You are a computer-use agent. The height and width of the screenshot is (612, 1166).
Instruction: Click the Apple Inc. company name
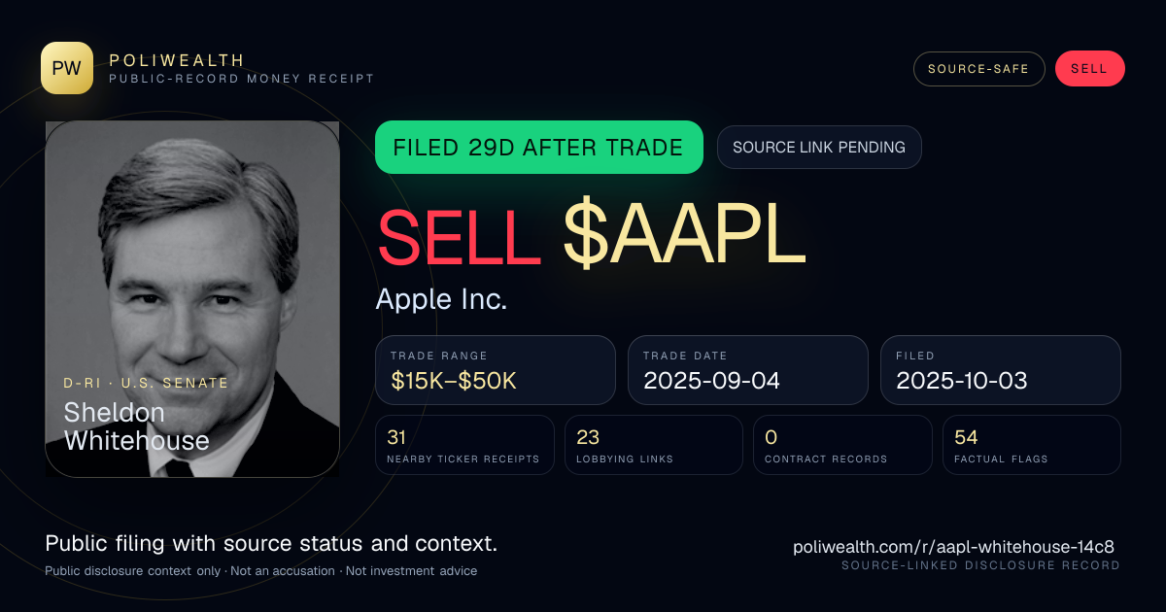tap(441, 299)
